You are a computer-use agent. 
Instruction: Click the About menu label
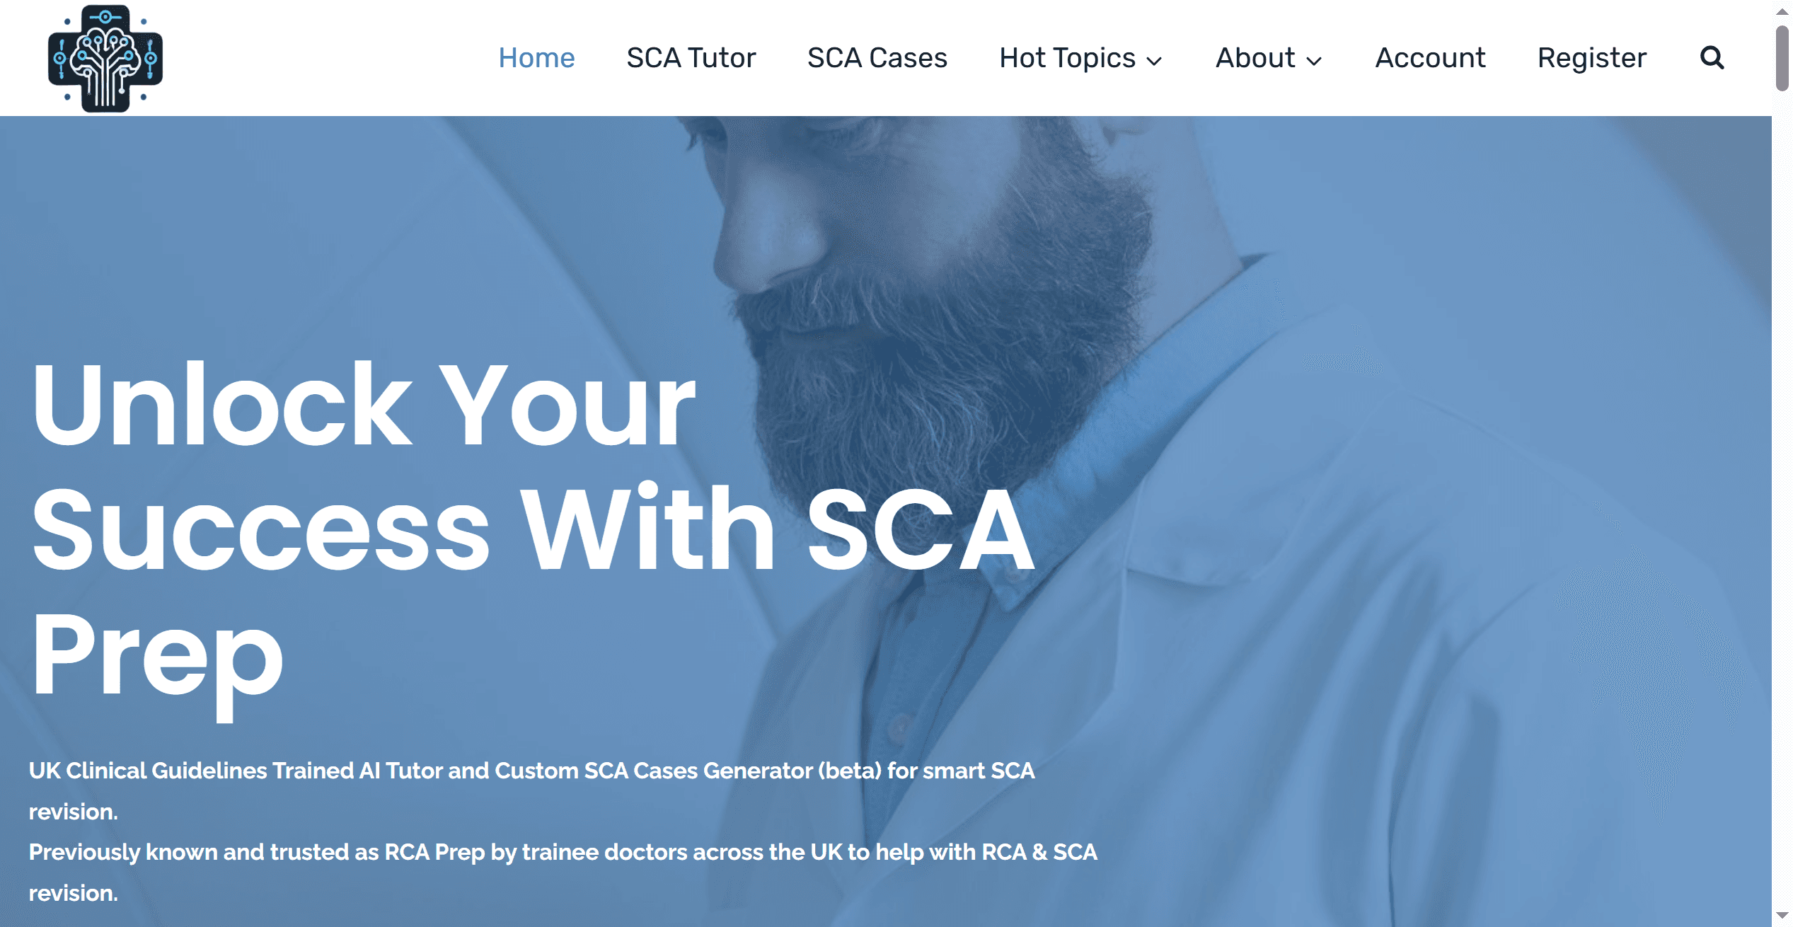point(1255,58)
